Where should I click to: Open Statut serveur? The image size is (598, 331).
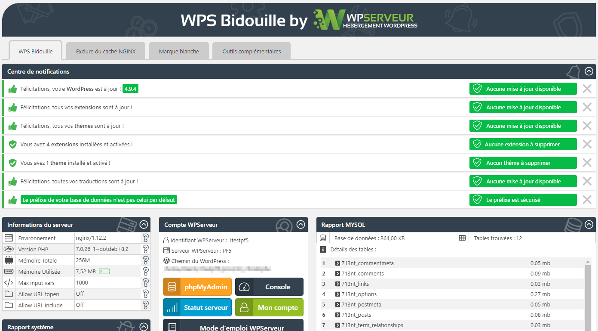pos(197,307)
